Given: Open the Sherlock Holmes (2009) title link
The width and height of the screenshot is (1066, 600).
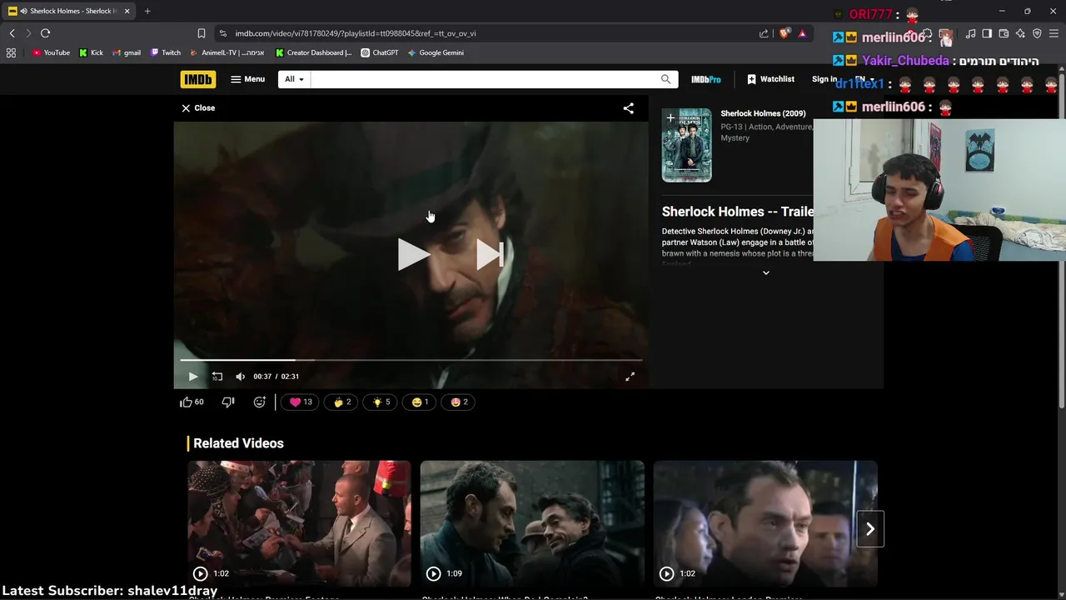Looking at the screenshot, I should [763, 113].
